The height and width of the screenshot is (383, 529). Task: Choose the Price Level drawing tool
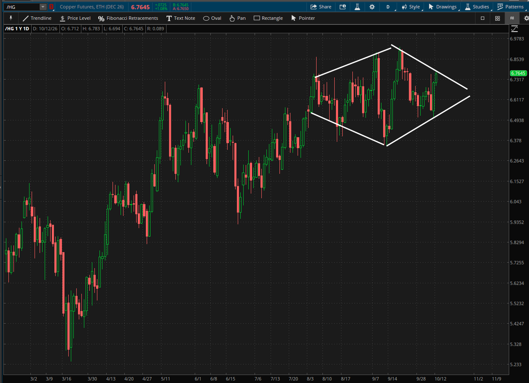(75, 18)
